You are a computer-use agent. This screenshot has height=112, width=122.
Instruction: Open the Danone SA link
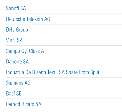(17, 62)
